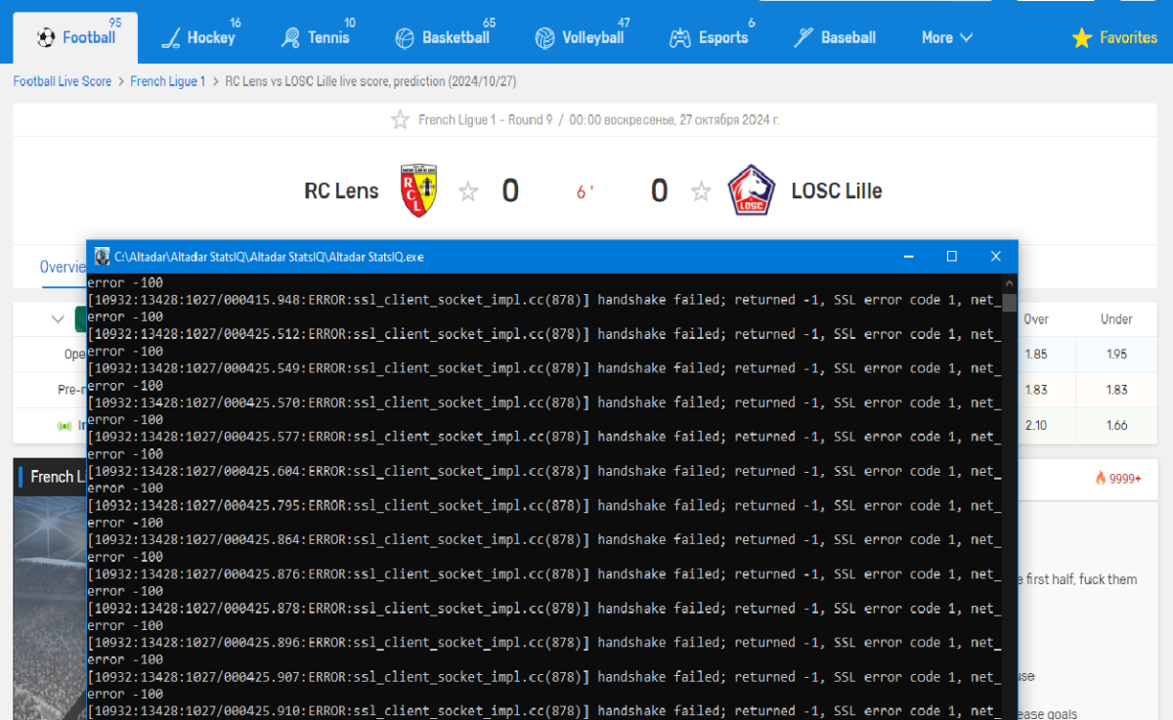The width and height of the screenshot is (1173, 720).
Task: Select the 1.83 Under pre-match odds
Action: [x=1116, y=390]
